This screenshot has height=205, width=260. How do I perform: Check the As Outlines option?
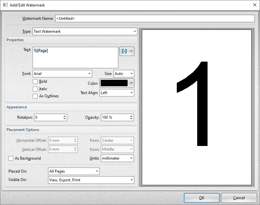pos(35,96)
